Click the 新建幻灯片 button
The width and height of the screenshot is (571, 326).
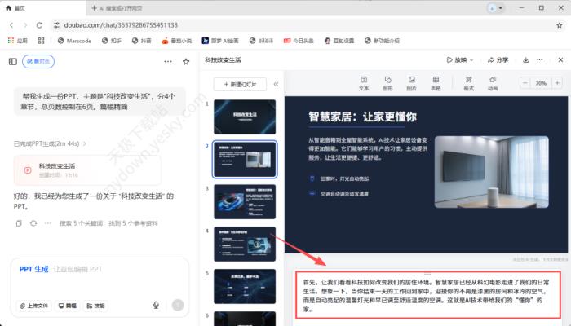[x=238, y=85]
